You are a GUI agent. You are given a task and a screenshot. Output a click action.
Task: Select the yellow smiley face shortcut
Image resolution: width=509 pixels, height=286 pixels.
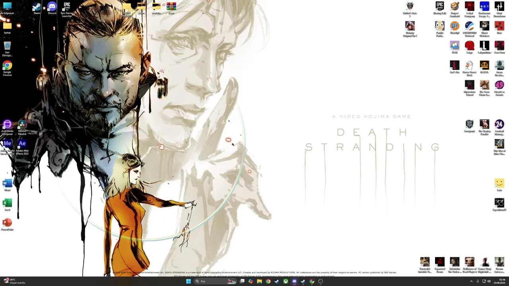(499, 185)
